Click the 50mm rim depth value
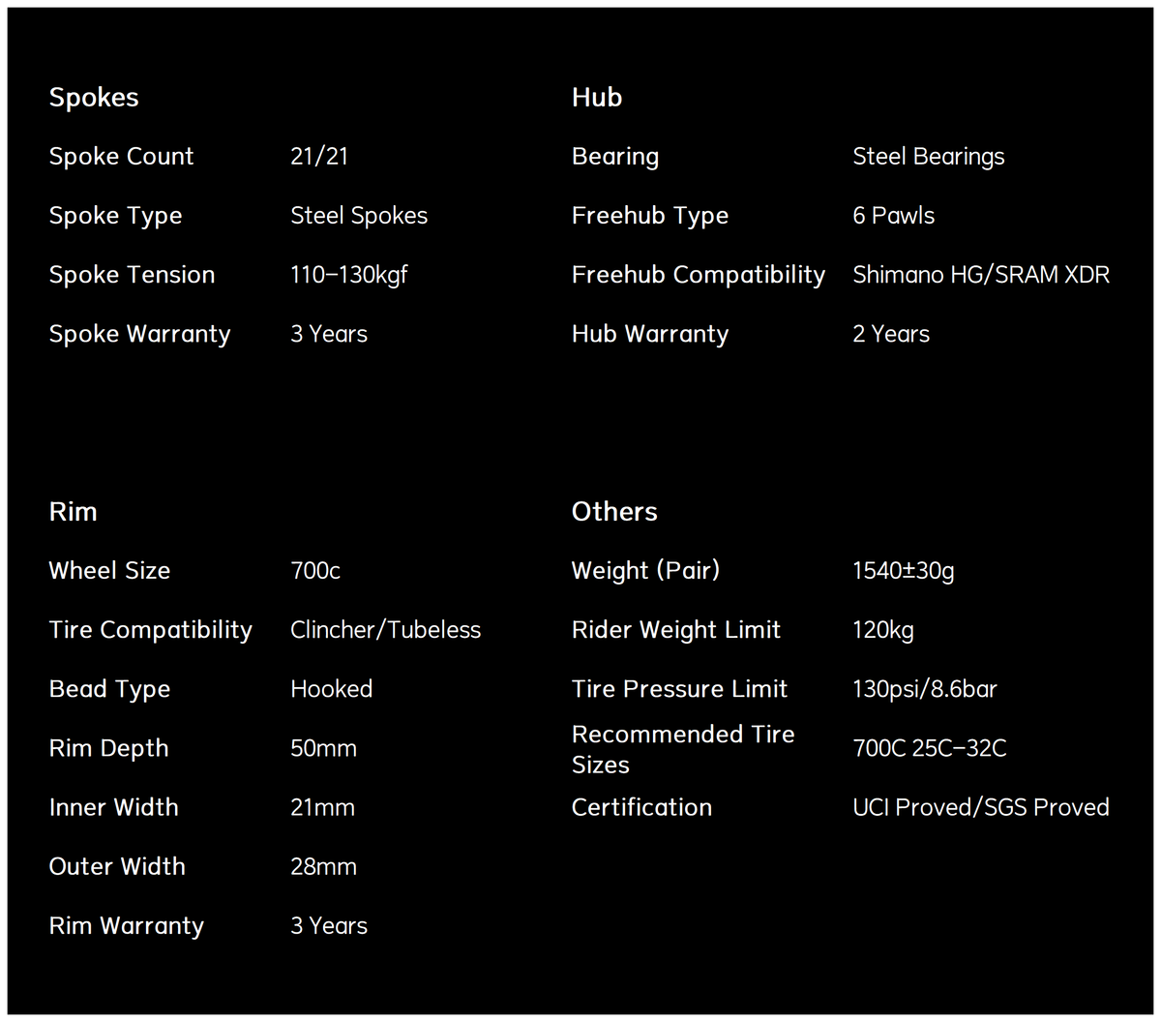The width and height of the screenshot is (1161, 1022). point(323,748)
